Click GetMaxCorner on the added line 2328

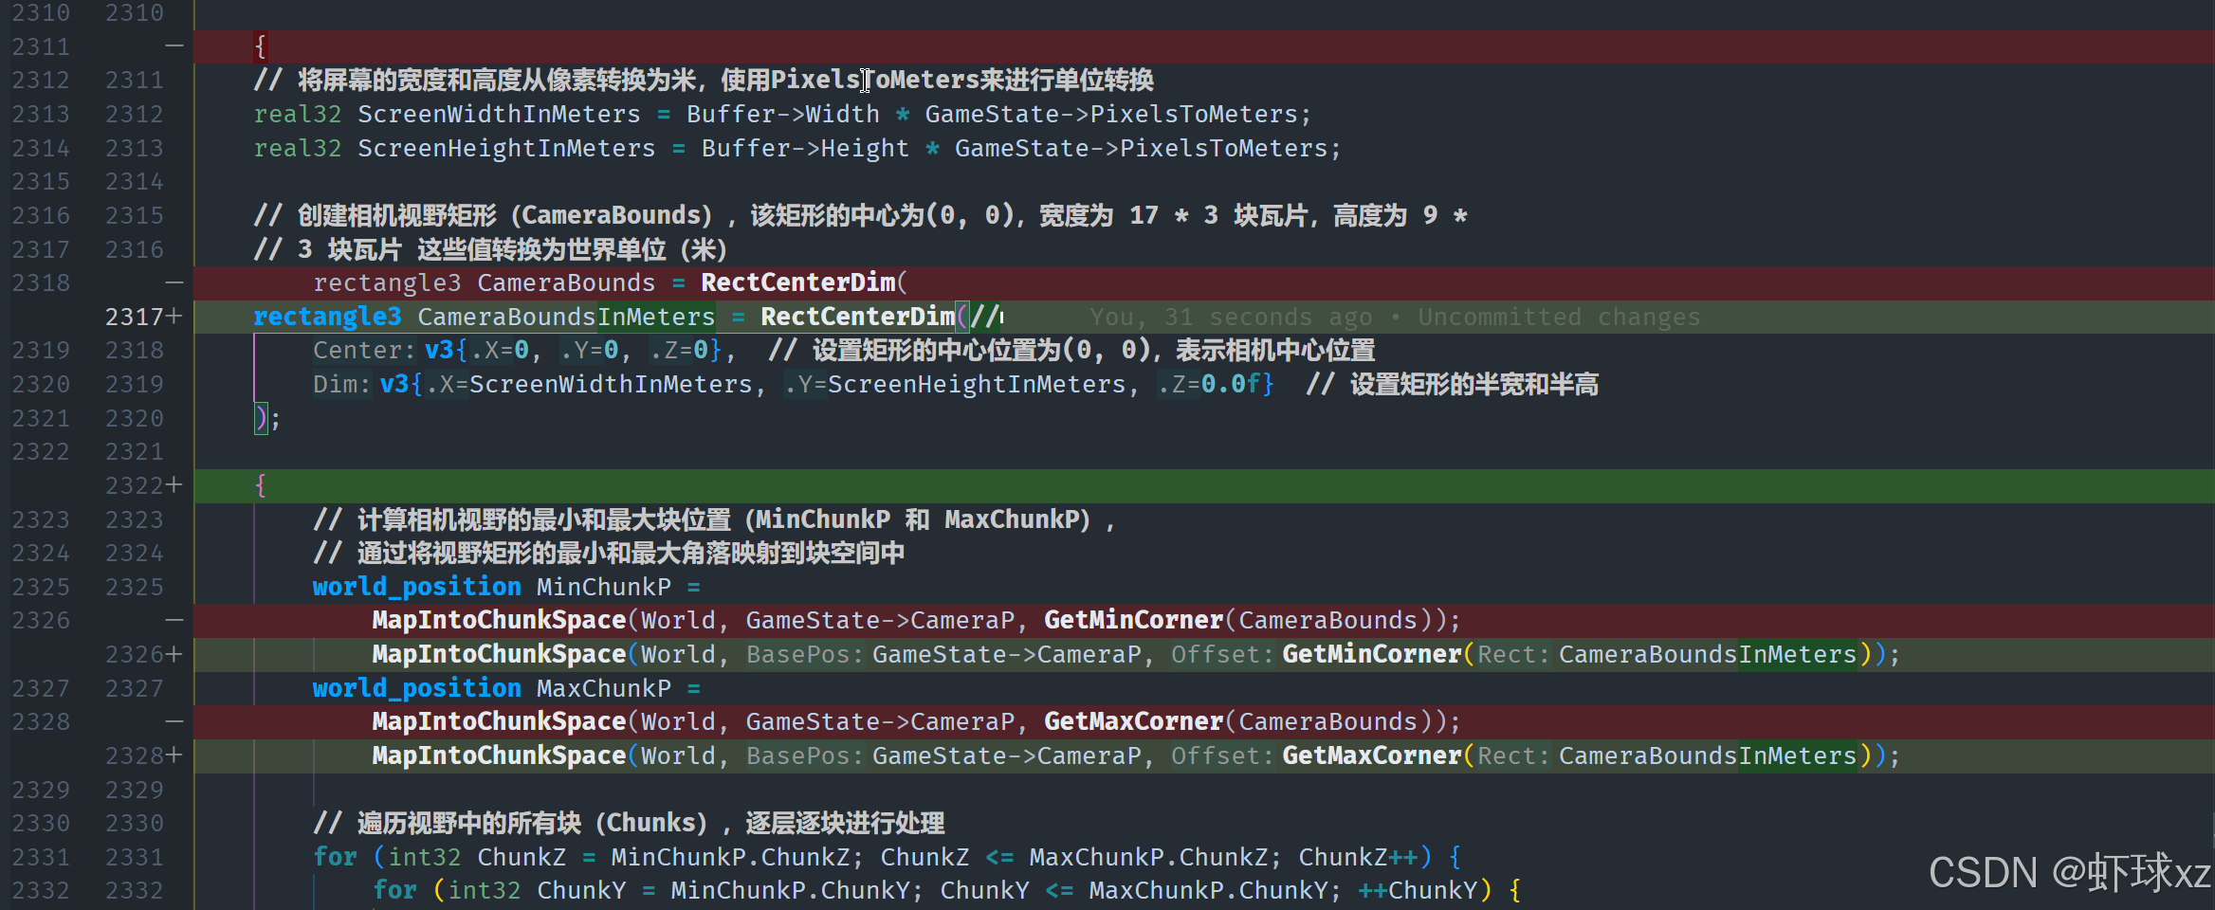[x=1372, y=755]
